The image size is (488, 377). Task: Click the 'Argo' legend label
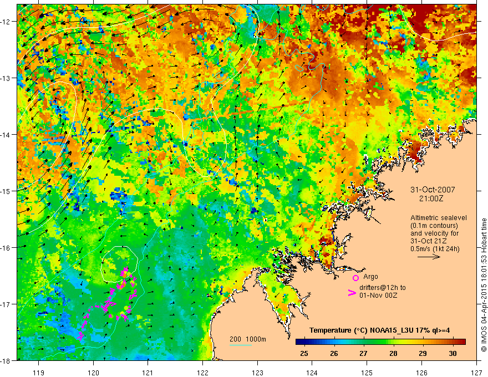370,277
